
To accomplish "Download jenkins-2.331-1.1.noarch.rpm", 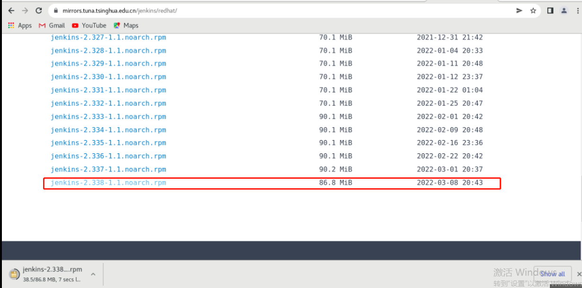I will [108, 90].
